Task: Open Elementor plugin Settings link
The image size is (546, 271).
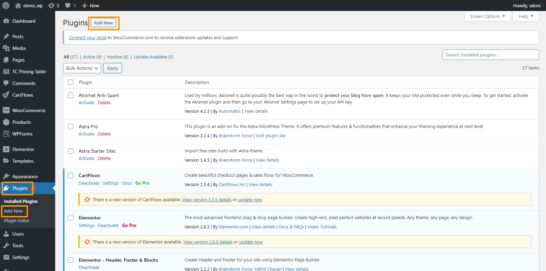Action: click(x=87, y=226)
